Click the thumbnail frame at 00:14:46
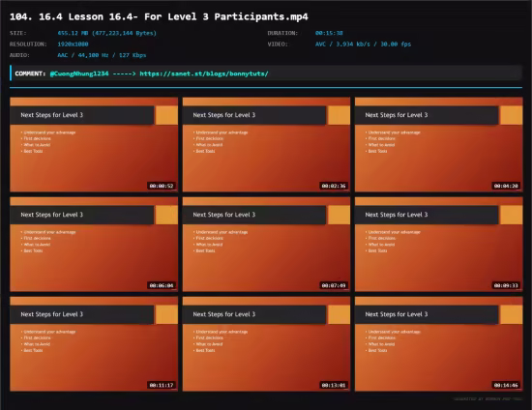This screenshot has width=532, height=410. [439, 344]
